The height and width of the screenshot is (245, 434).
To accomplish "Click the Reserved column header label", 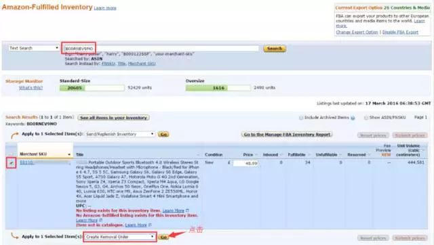I will click(x=357, y=155).
